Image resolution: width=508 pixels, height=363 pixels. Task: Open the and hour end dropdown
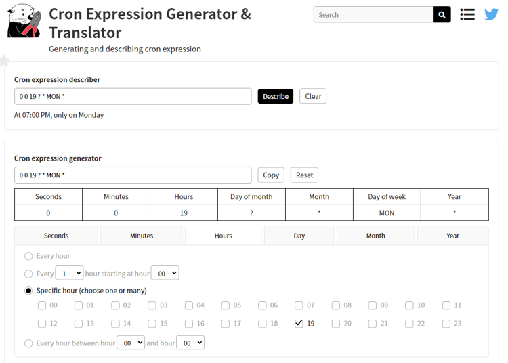[190, 343]
